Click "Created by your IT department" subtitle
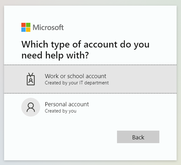Image resolution: width=181 pixels, height=165 pixels. pyautogui.click(x=77, y=83)
